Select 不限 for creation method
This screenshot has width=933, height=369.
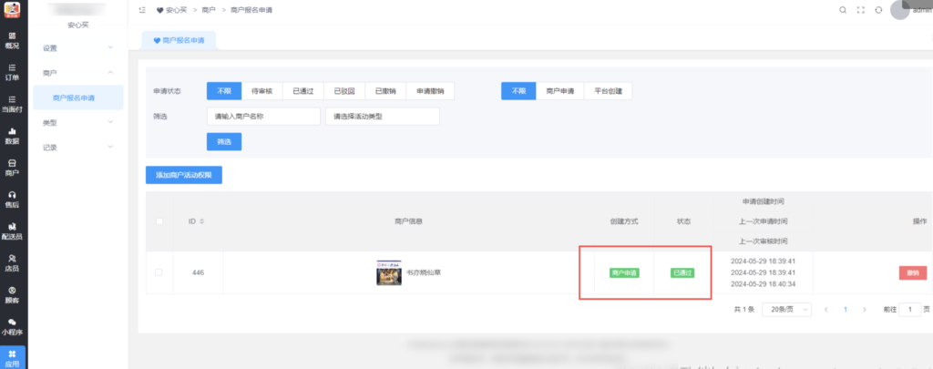click(518, 91)
